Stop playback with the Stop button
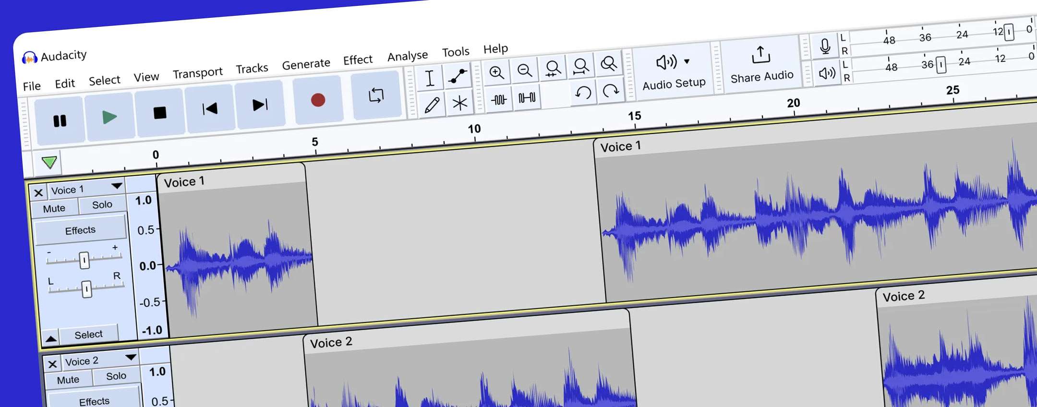 click(159, 113)
